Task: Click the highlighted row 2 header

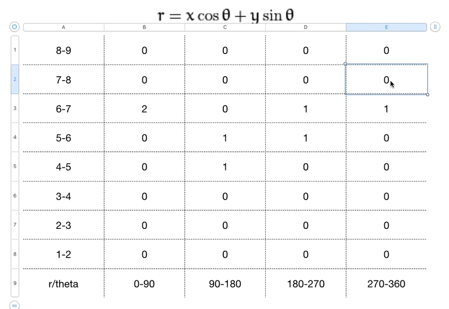Action: pos(15,79)
